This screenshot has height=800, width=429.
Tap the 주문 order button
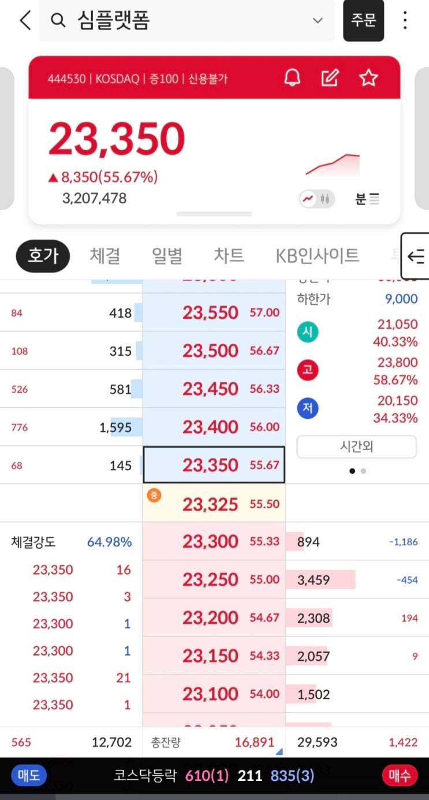(x=364, y=21)
